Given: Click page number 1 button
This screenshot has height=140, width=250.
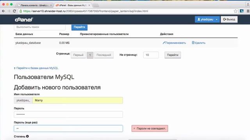Looking at the screenshot, I should point(90,55).
